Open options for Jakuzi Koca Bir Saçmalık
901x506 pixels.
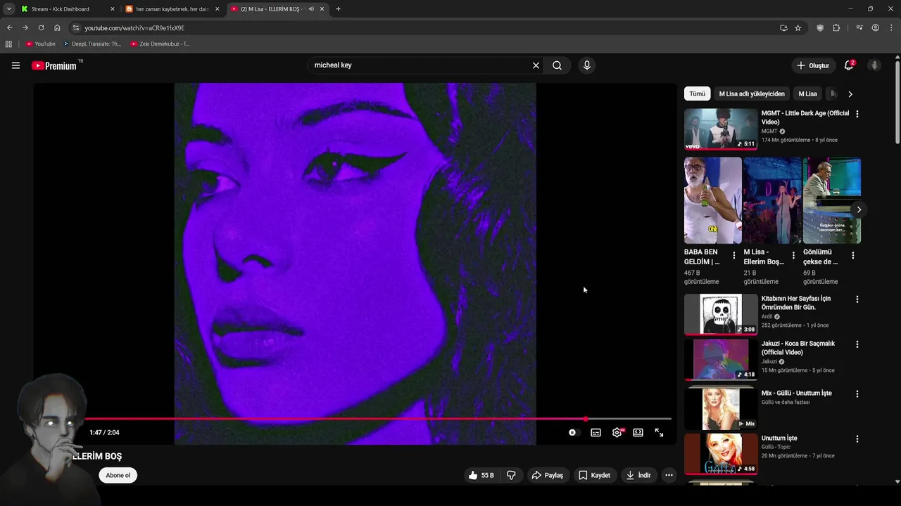[857, 344]
